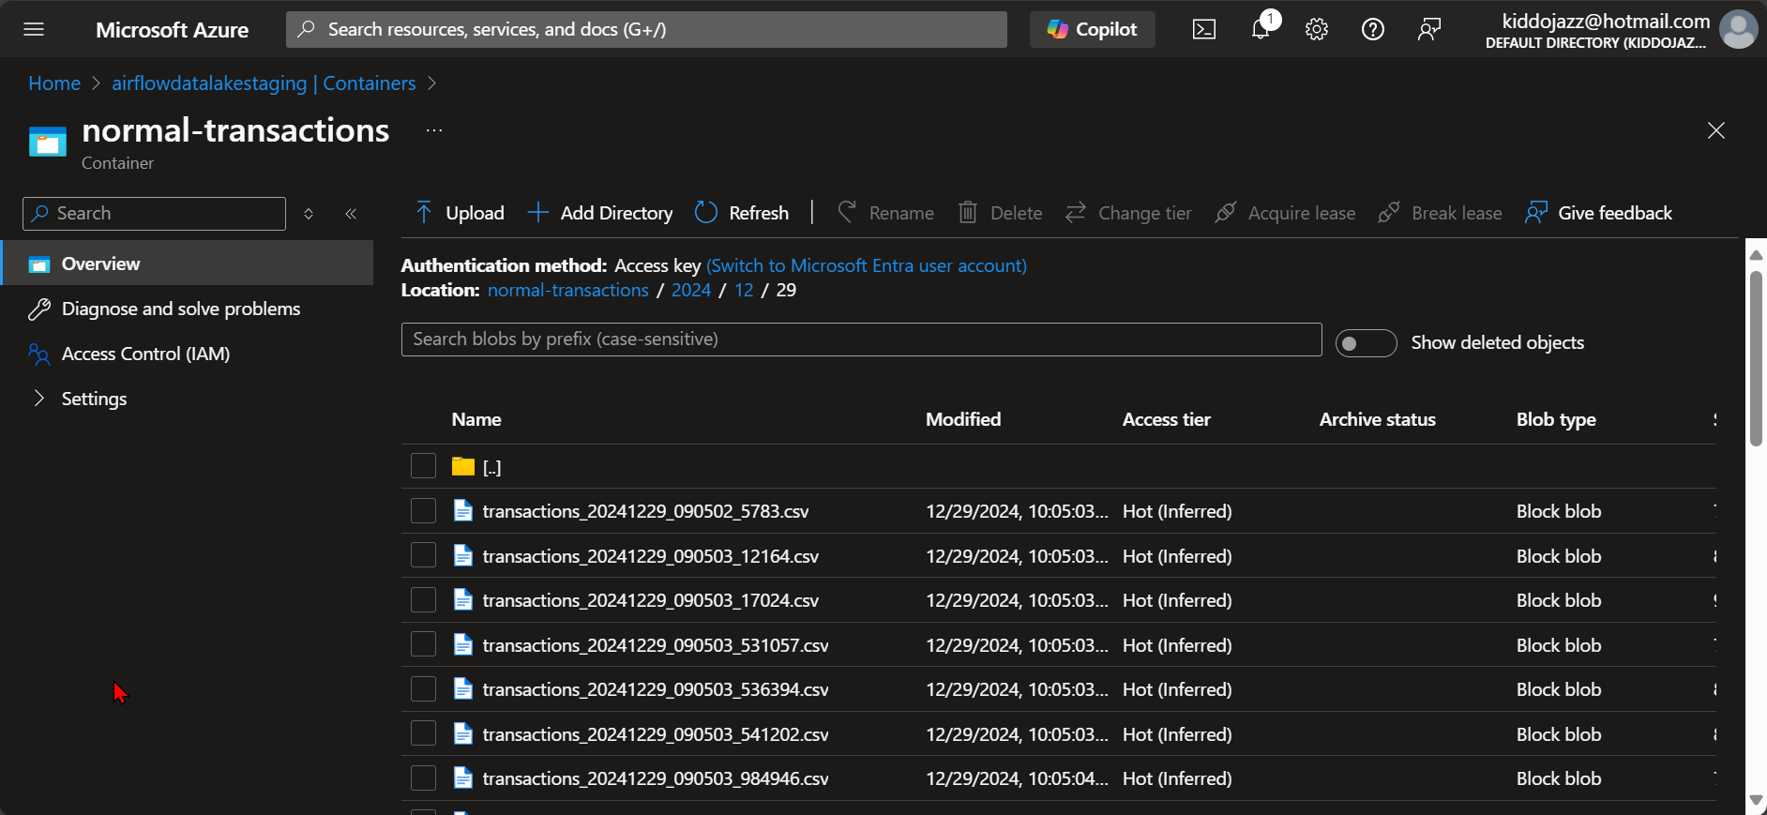This screenshot has width=1767, height=815.
Task: Click the sidebar expand/collapse all arrows
Action: 309,214
